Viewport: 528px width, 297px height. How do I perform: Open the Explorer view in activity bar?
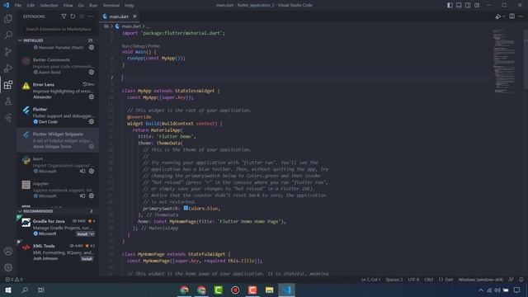8,18
